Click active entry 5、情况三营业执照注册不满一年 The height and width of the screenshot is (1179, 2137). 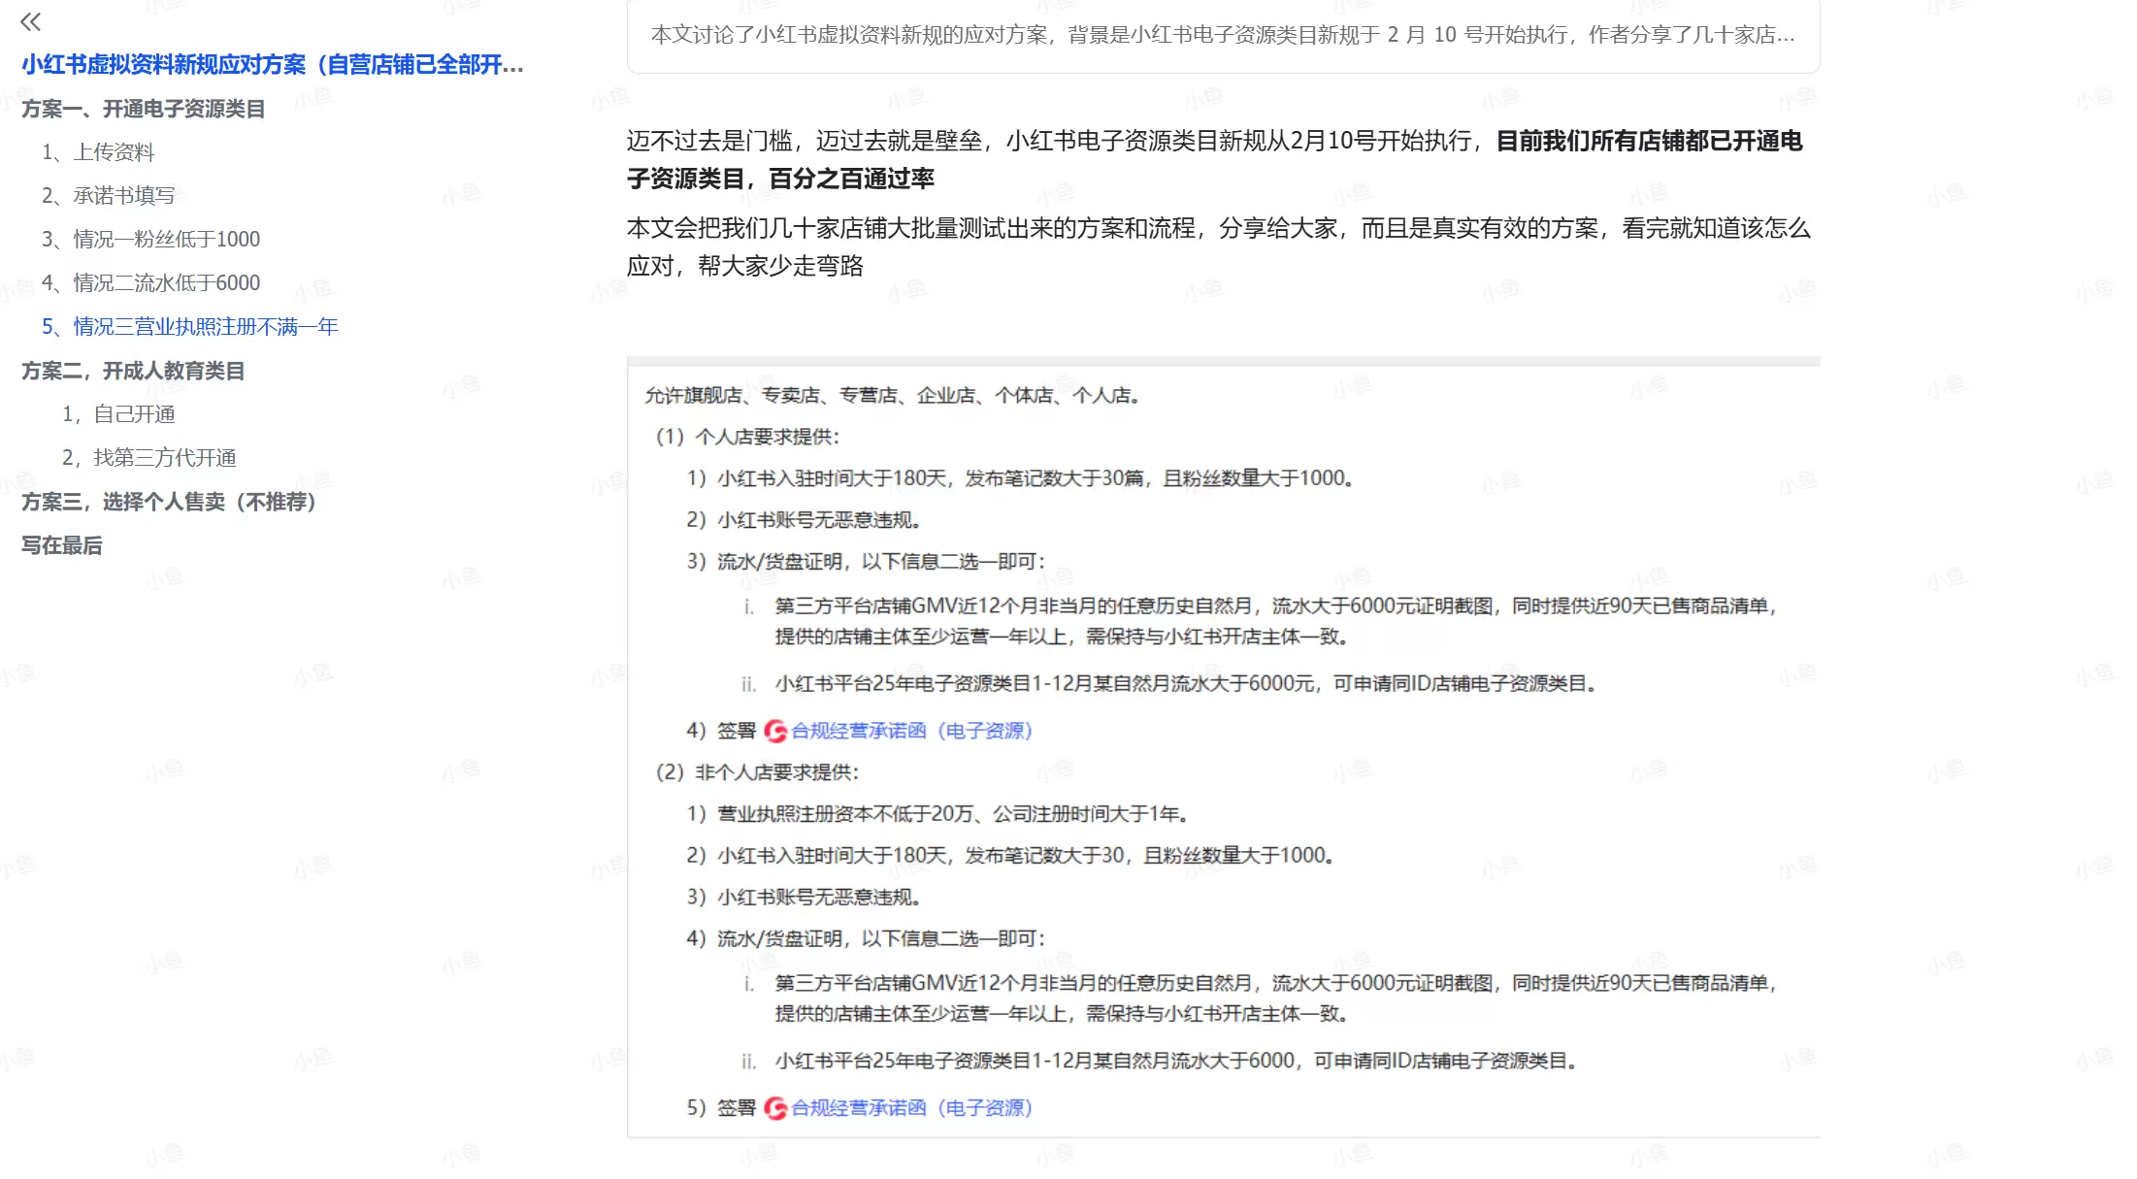[189, 327]
